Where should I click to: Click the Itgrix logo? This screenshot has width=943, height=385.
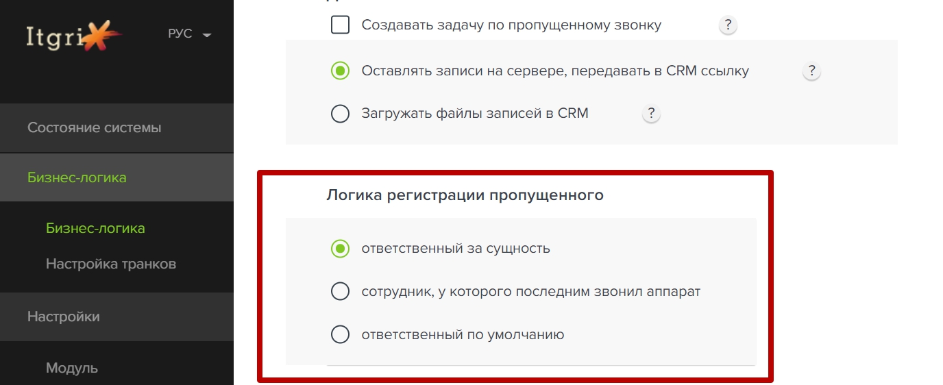(74, 34)
